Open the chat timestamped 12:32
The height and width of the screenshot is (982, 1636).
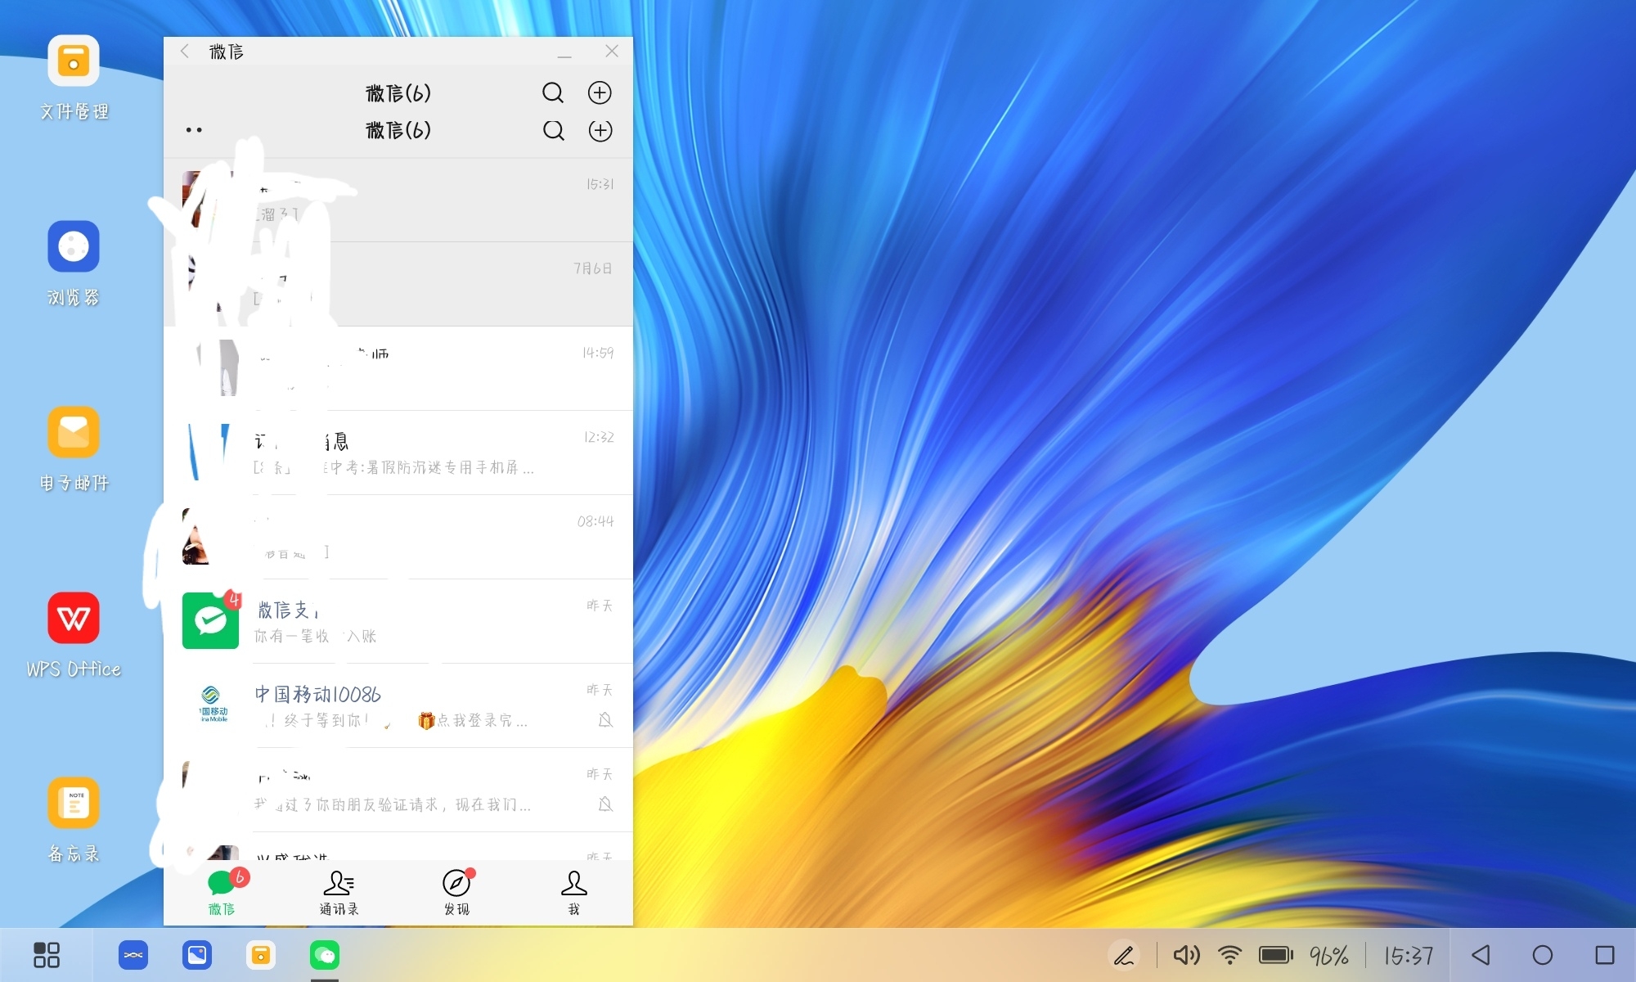[x=398, y=453]
